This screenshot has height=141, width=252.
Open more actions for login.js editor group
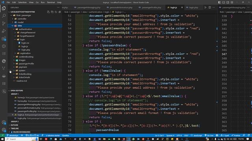pyautogui.click(x=214, y=7)
